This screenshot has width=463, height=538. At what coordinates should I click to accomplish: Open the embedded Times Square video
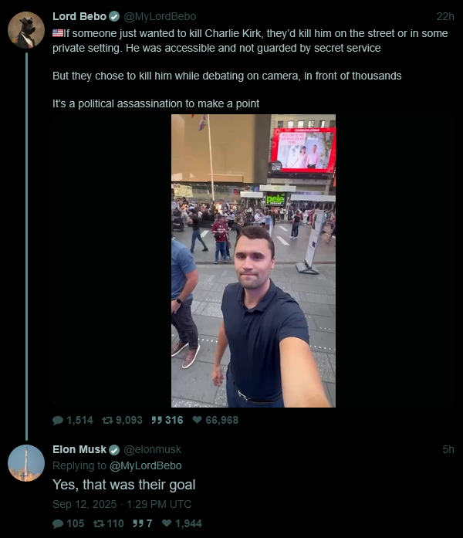click(253, 261)
